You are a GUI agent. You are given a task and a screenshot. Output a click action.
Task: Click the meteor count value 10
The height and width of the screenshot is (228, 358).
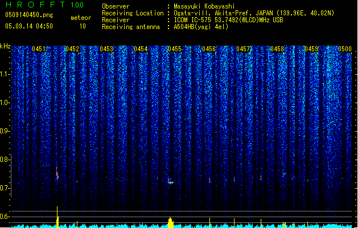point(83,26)
